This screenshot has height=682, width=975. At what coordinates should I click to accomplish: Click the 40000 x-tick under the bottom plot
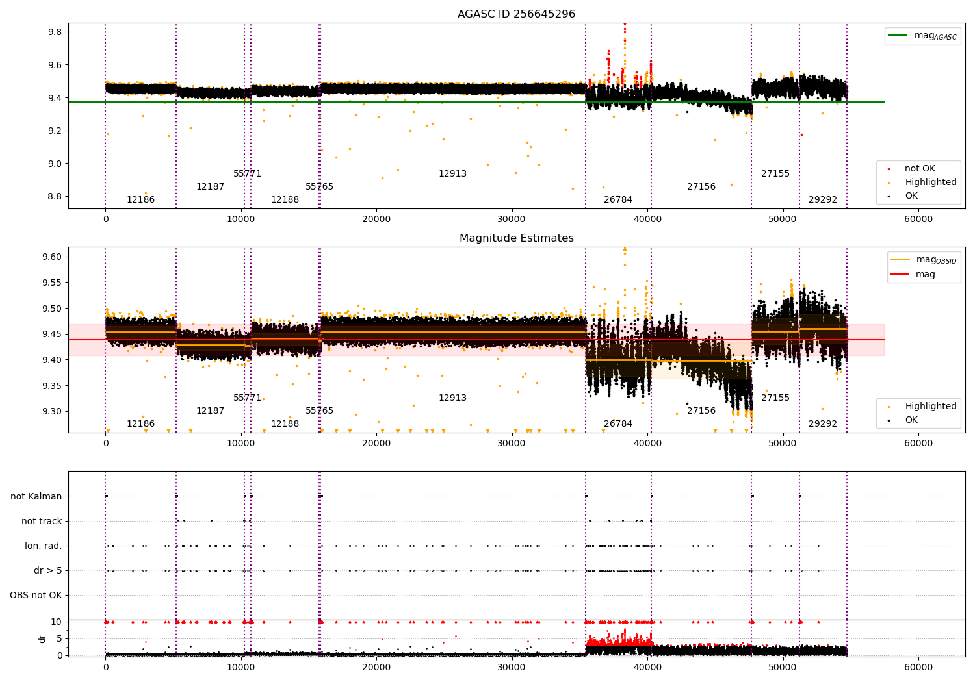tap(647, 668)
